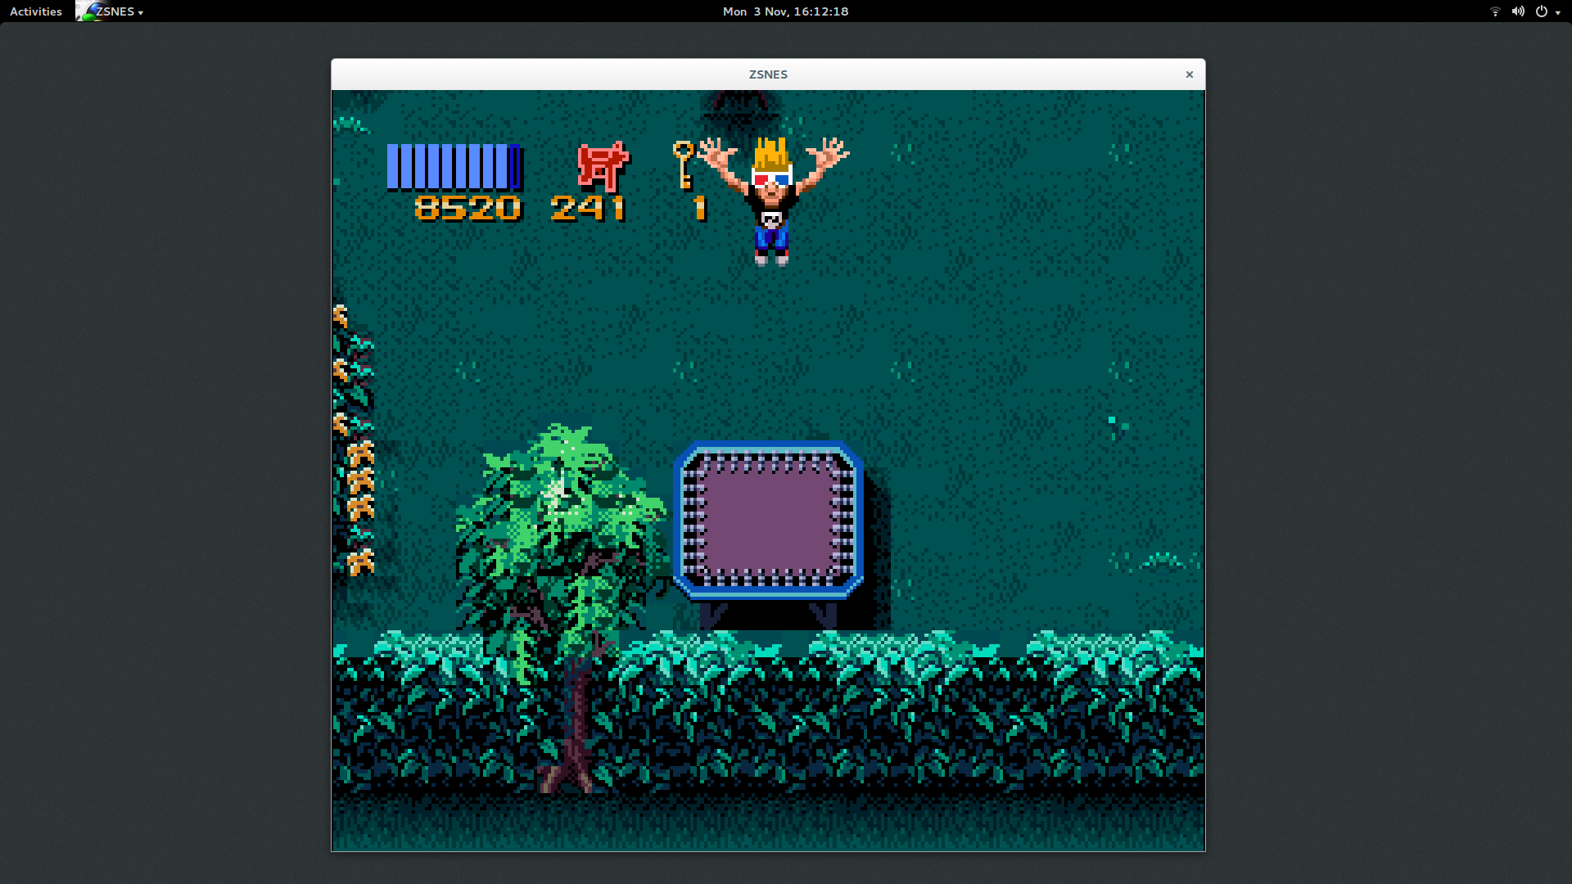Click the ZSNES window title bar
This screenshot has height=884, width=1572.
pos(573,74)
